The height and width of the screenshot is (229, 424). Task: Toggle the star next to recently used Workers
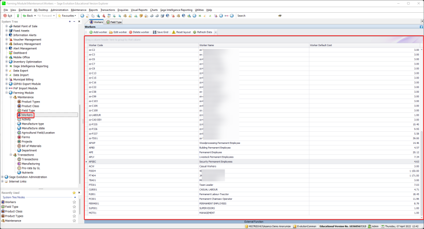point(74,202)
